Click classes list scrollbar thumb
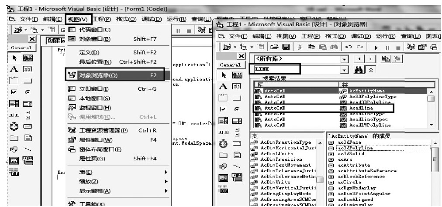The image size is (442, 207). coord(320,180)
